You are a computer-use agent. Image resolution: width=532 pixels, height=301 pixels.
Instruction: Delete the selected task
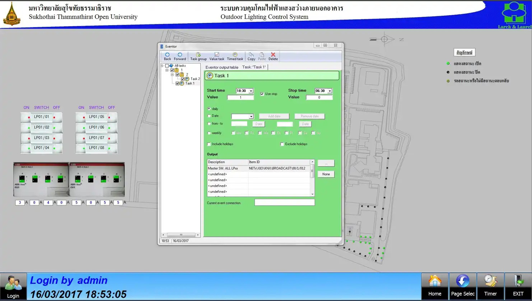coord(273,56)
